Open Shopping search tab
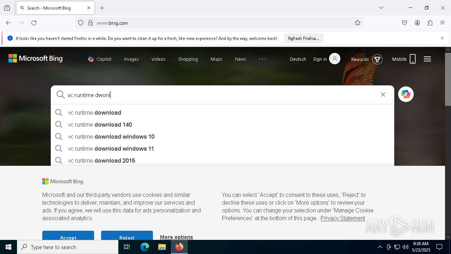Screen dimensions: 451x254 188,59
